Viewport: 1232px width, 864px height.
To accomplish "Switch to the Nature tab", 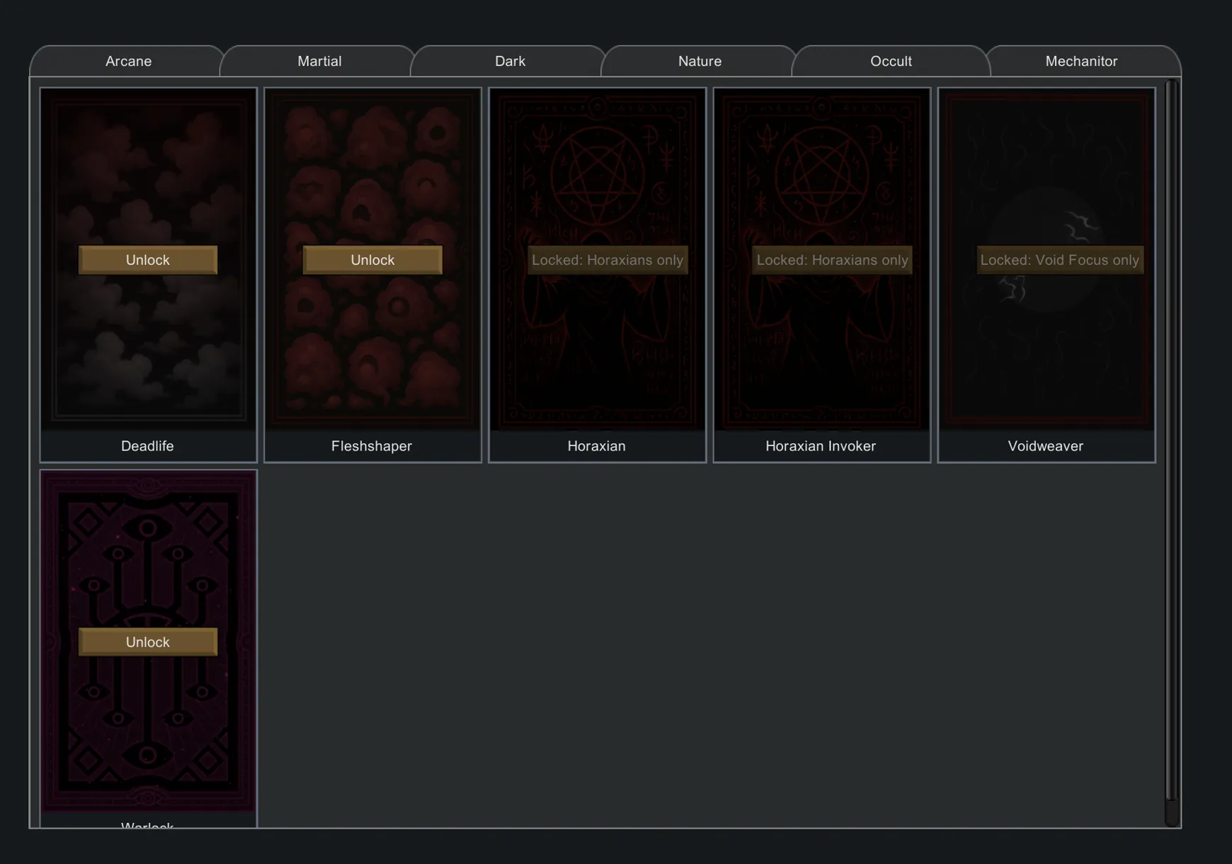I will point(700,62).
